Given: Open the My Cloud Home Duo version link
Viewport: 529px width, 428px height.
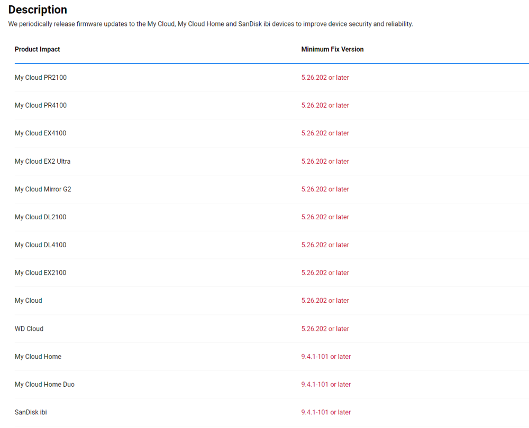Looking at the screenshot, I should pyautogui.click(x=326, y=385).
